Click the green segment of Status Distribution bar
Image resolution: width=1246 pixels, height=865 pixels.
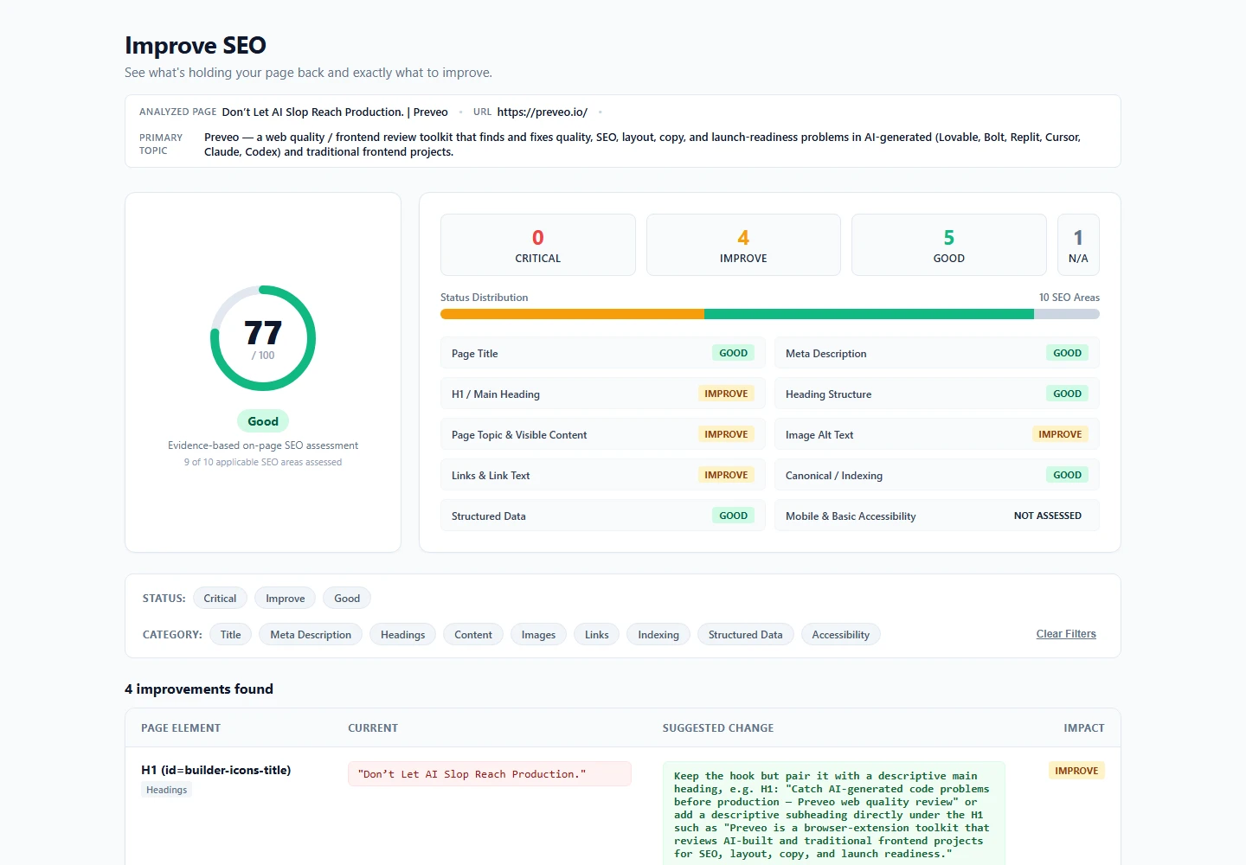[869, 314]
